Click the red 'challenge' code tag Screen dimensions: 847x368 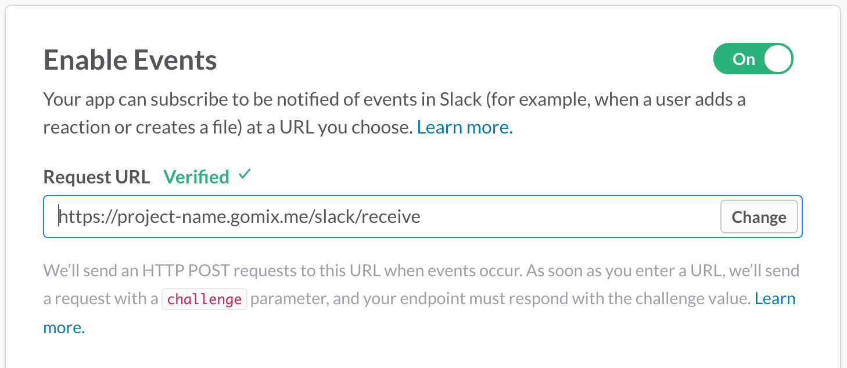point(204,300)
